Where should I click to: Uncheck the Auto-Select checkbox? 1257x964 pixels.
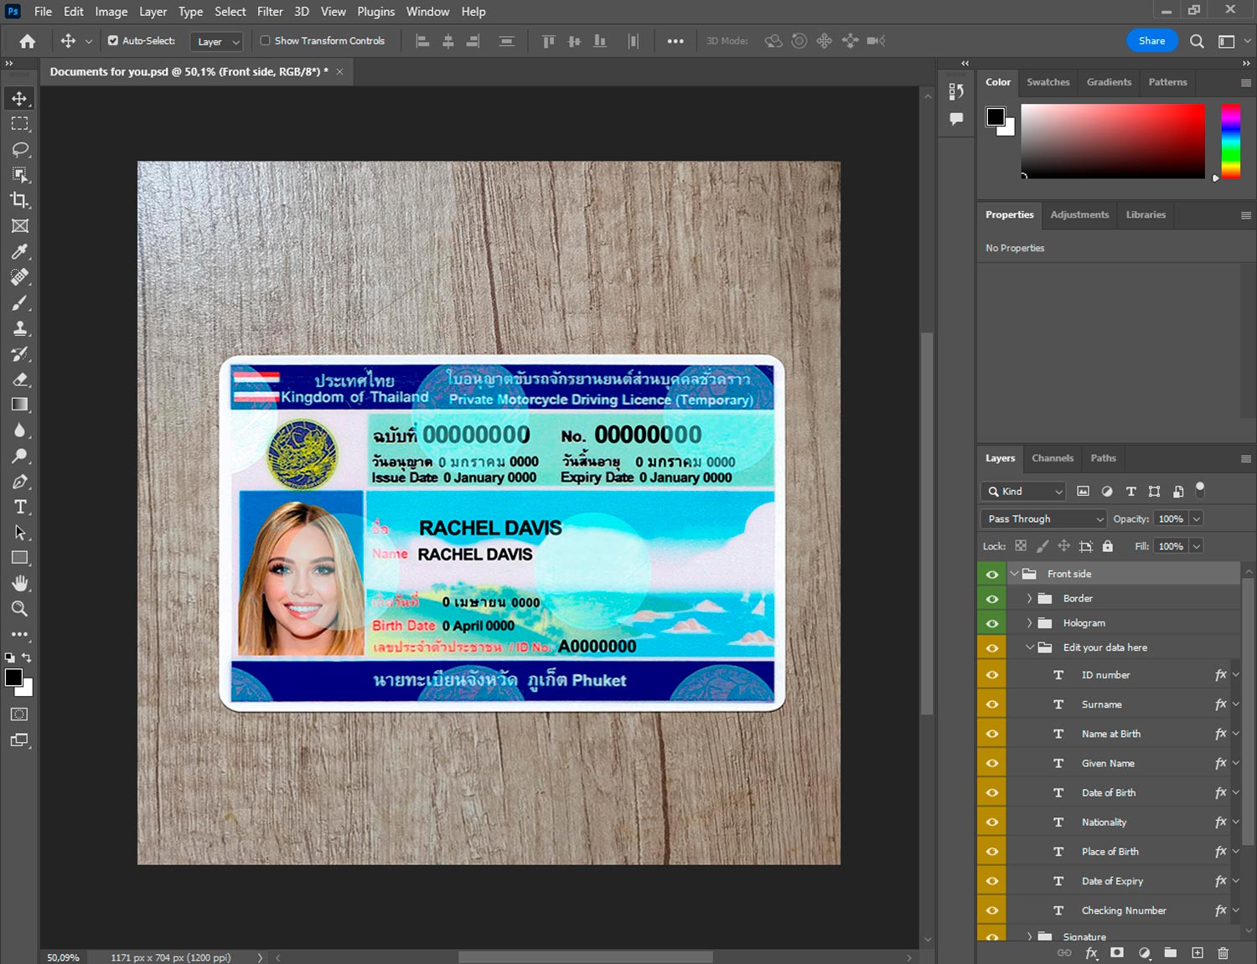[113, 40]
